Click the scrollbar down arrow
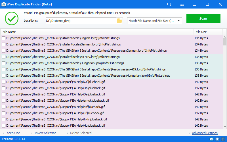 [225, 127]
